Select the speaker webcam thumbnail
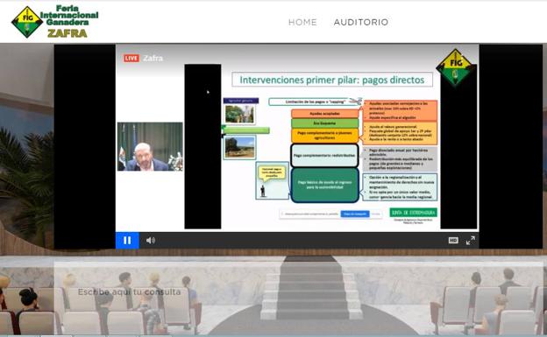This screenshot has width=547, height=337. (x=150, y=146)
